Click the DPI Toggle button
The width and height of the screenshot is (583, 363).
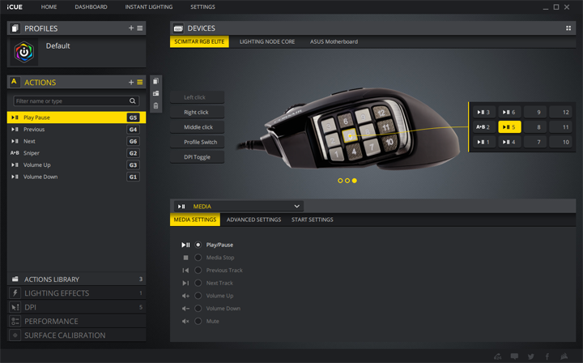tap(197, 156)
